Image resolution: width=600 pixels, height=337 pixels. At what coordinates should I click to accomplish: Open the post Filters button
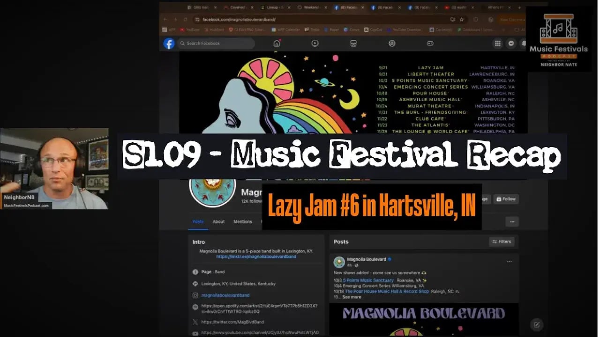pos(502,242)
